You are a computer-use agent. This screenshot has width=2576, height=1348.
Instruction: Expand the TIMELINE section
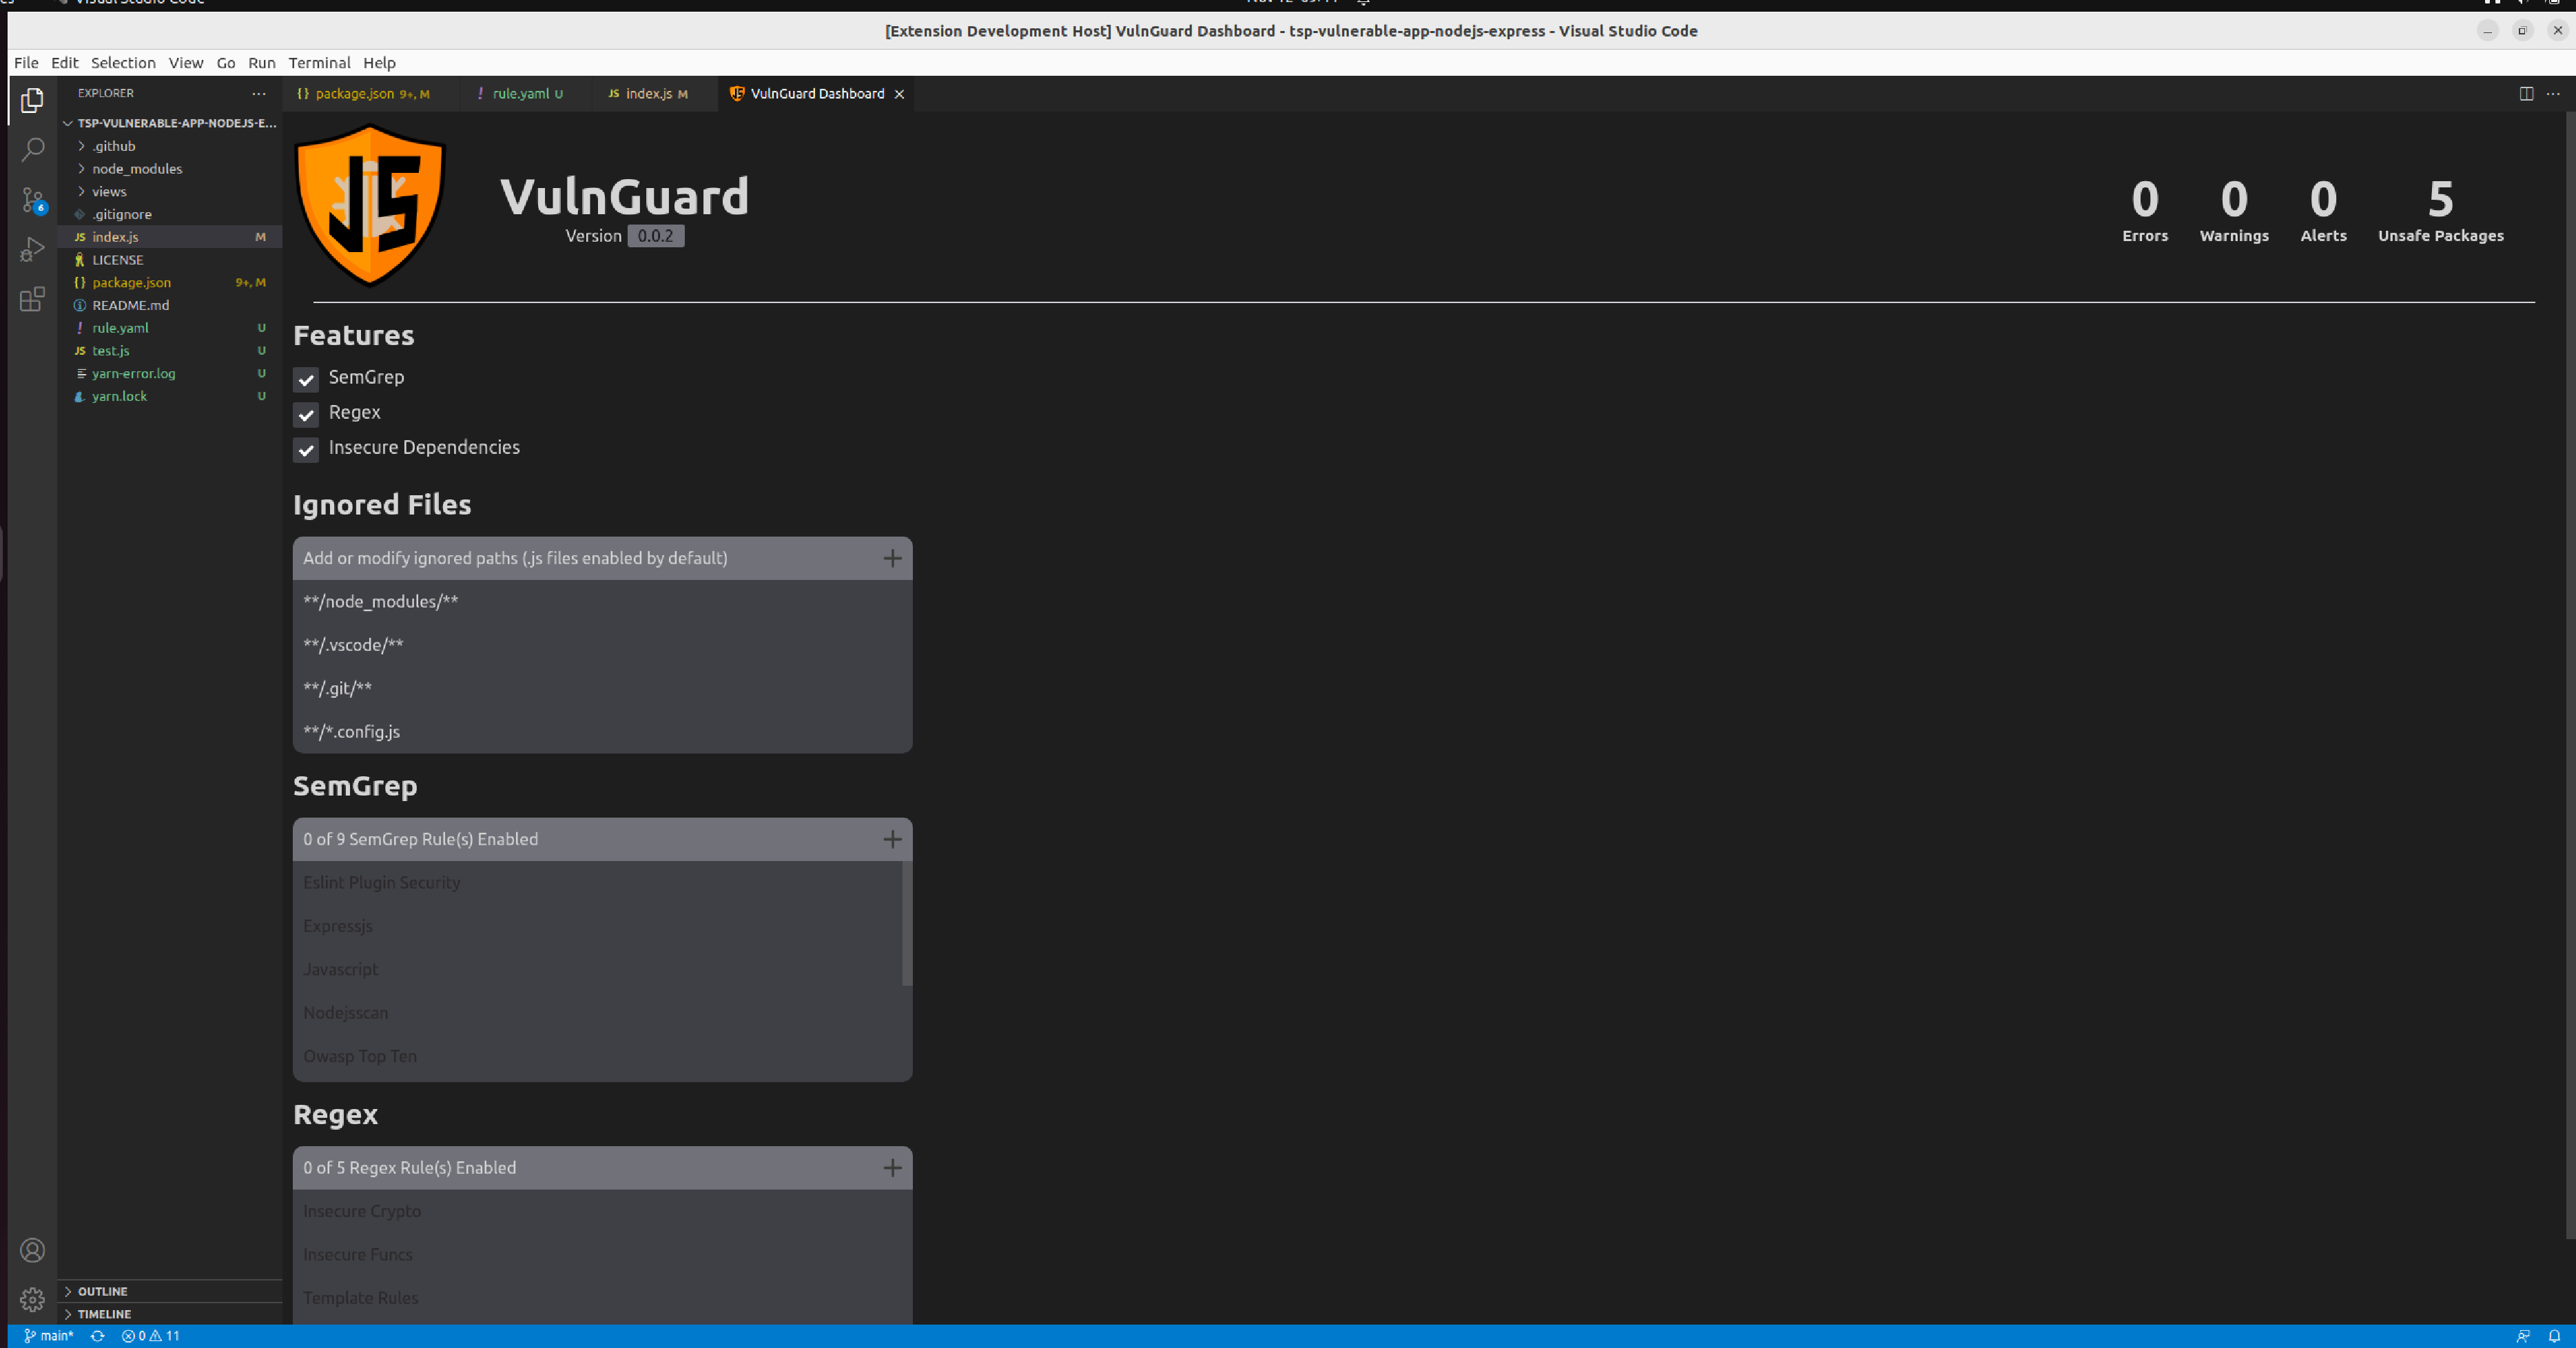104,1314
